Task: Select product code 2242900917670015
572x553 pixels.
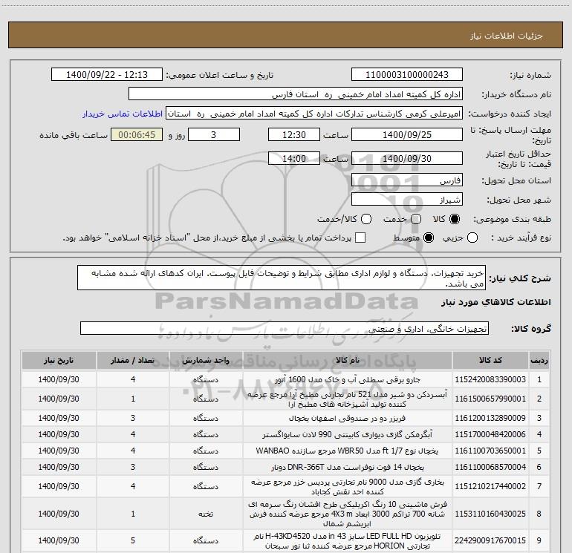Action: point(490,540)
